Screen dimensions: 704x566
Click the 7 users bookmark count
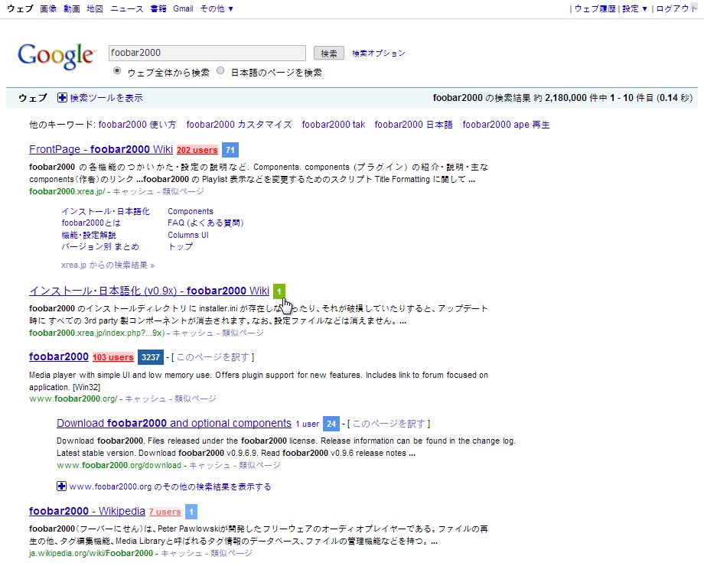click(165, 512)
